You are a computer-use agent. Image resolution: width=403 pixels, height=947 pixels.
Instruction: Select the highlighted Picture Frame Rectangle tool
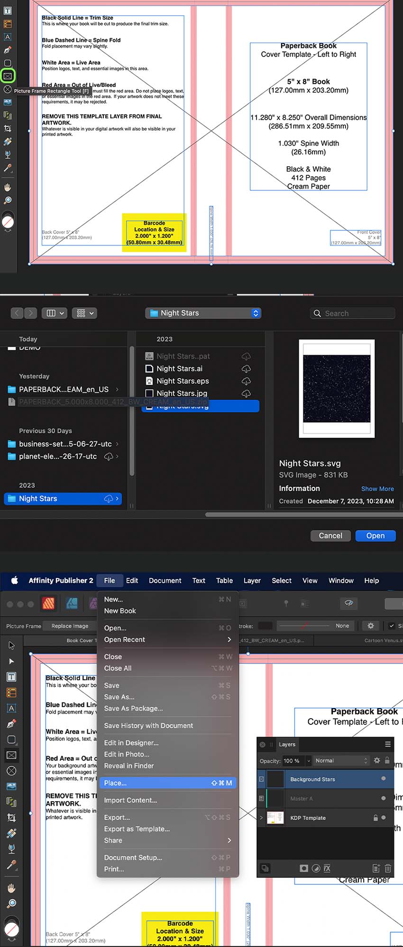click(x=8, y=76)
